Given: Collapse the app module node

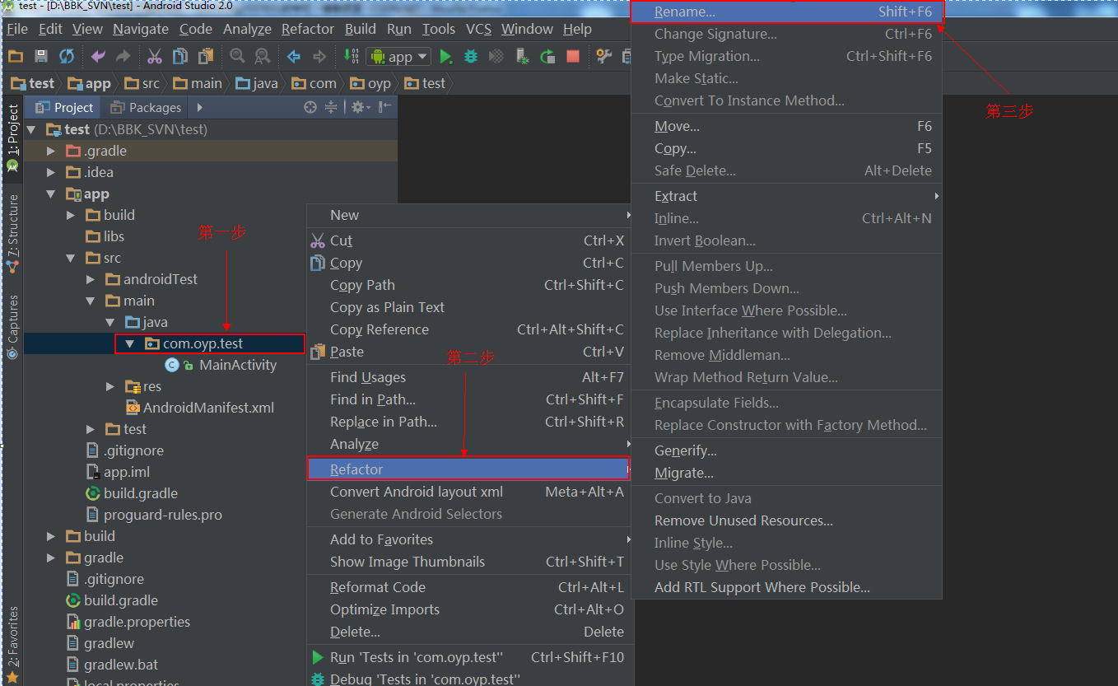Looking at the screenshot, I should click(x=51, y=194).
